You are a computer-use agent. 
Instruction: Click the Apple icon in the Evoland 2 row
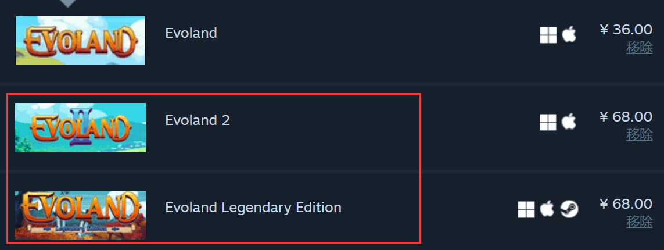tap(569, 122)
